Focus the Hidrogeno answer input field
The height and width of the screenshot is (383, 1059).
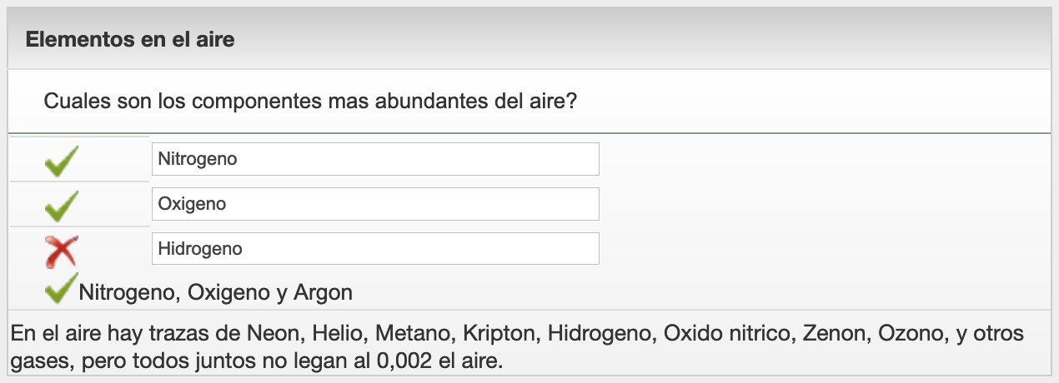point(375,249)
